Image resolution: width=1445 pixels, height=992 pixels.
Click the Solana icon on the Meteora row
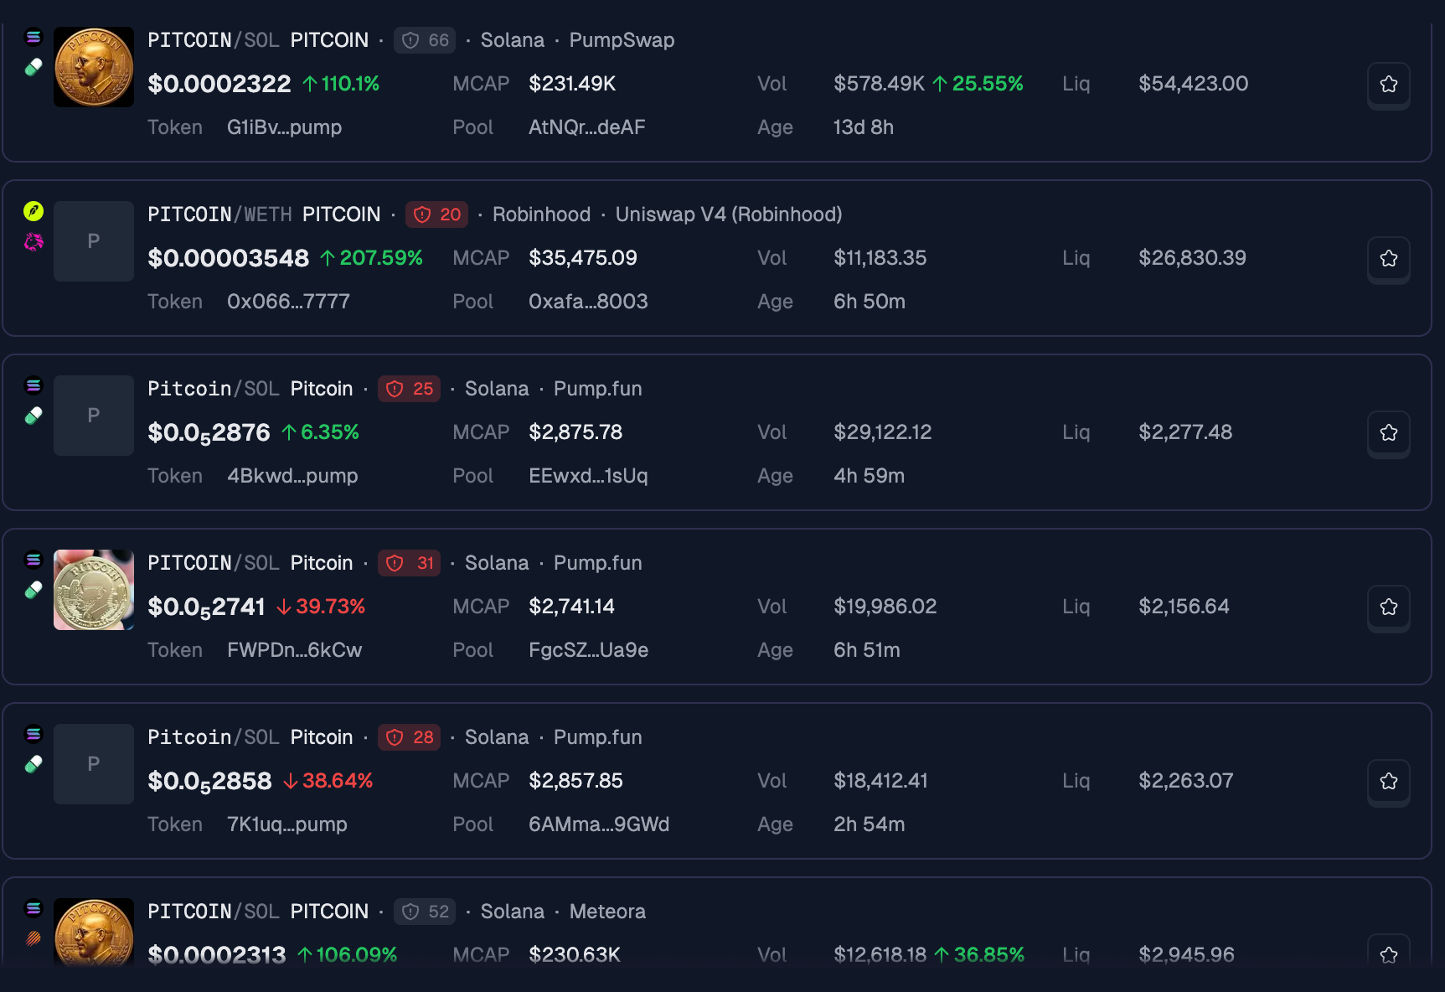click(34, 908)
